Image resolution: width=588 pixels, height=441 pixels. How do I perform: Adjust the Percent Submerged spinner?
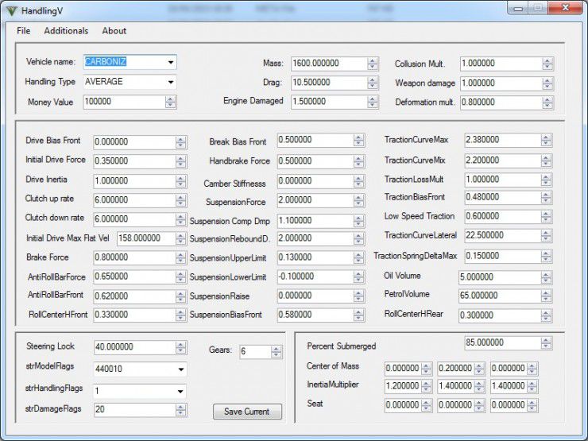click(x=546, y=342)
